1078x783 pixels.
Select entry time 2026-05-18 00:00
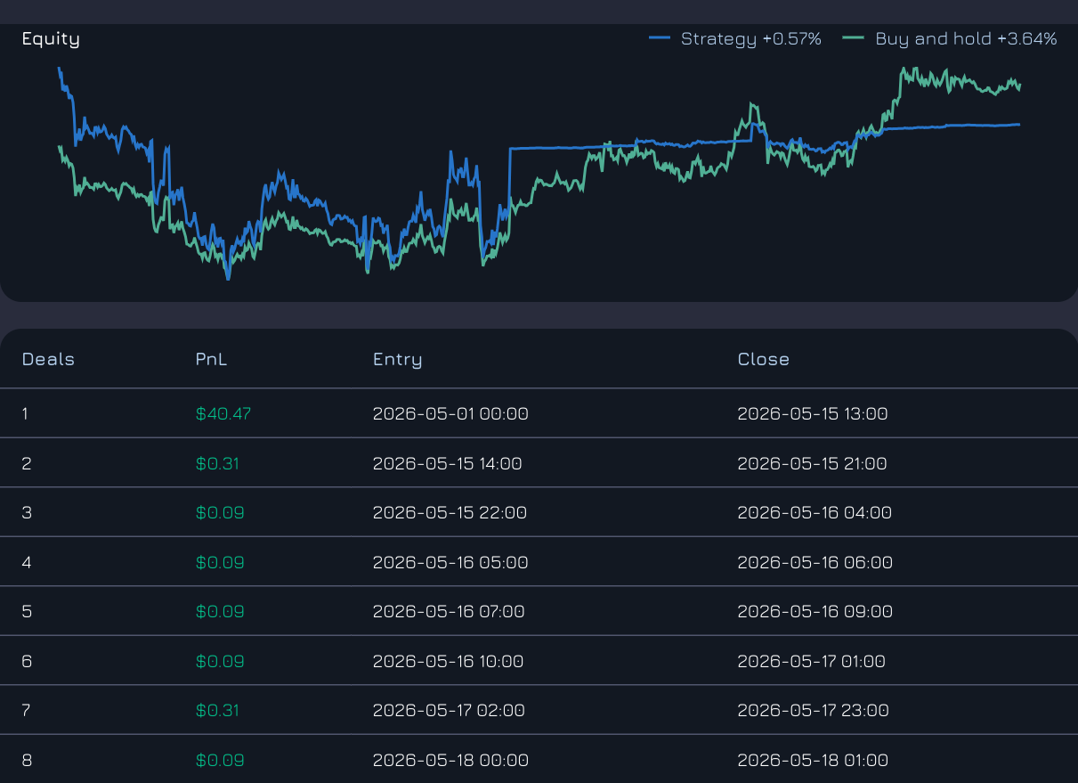click(x=450, y=760)
